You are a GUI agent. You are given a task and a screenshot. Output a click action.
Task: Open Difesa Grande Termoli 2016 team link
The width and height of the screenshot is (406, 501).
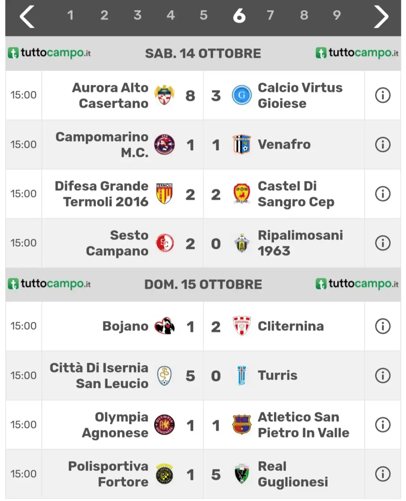coord(101,194)
